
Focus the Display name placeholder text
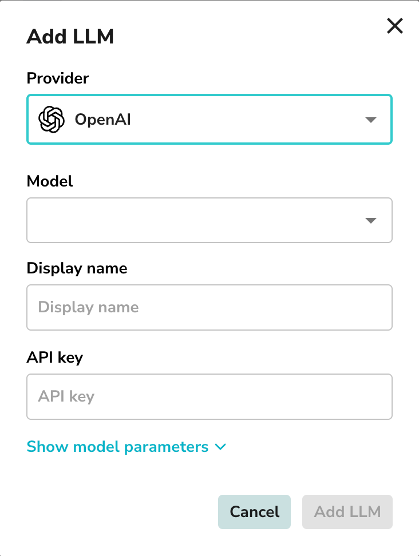tap(88, 307)
